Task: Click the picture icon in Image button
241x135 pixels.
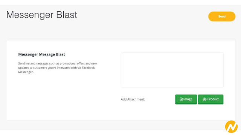Action: coord(181,99)
